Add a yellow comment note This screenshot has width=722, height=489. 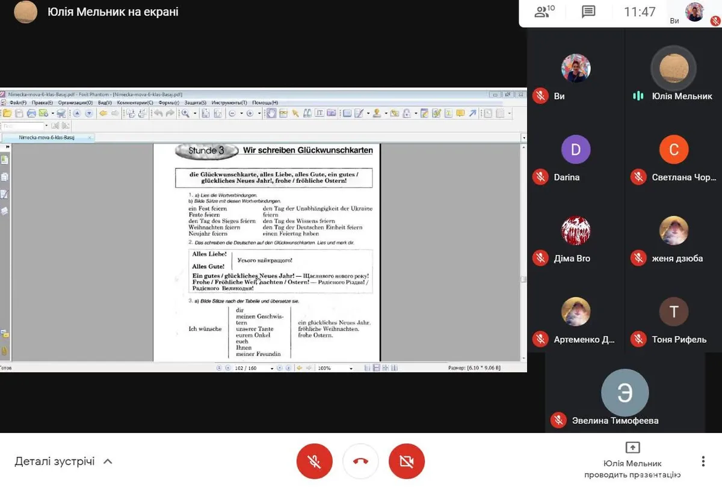(460, 113)
